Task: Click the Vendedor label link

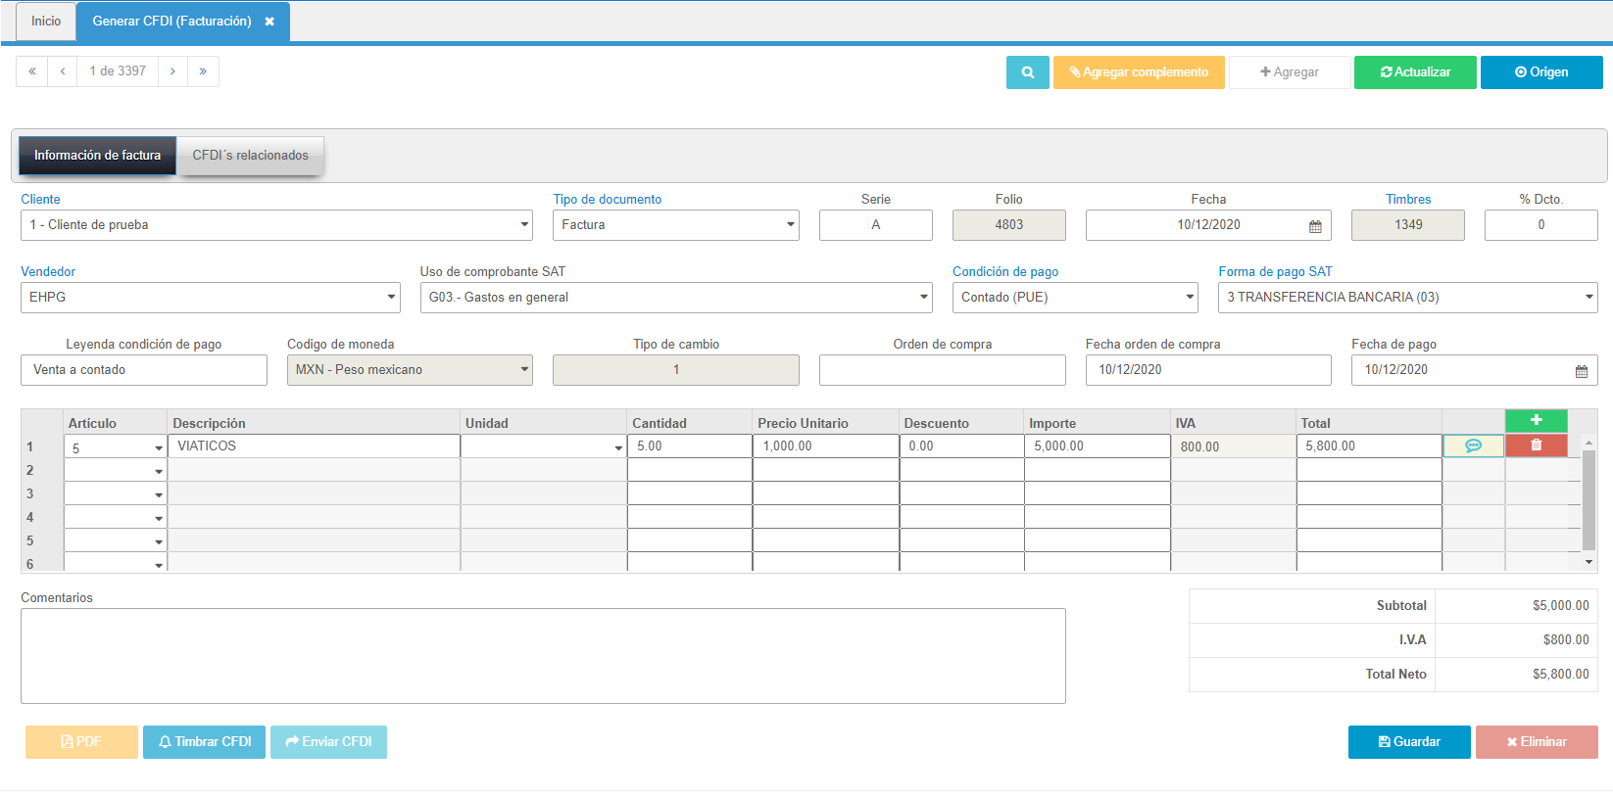Action: click(x=48, y=272)
